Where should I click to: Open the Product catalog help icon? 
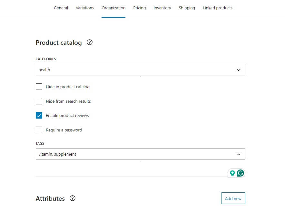[90, 42]
